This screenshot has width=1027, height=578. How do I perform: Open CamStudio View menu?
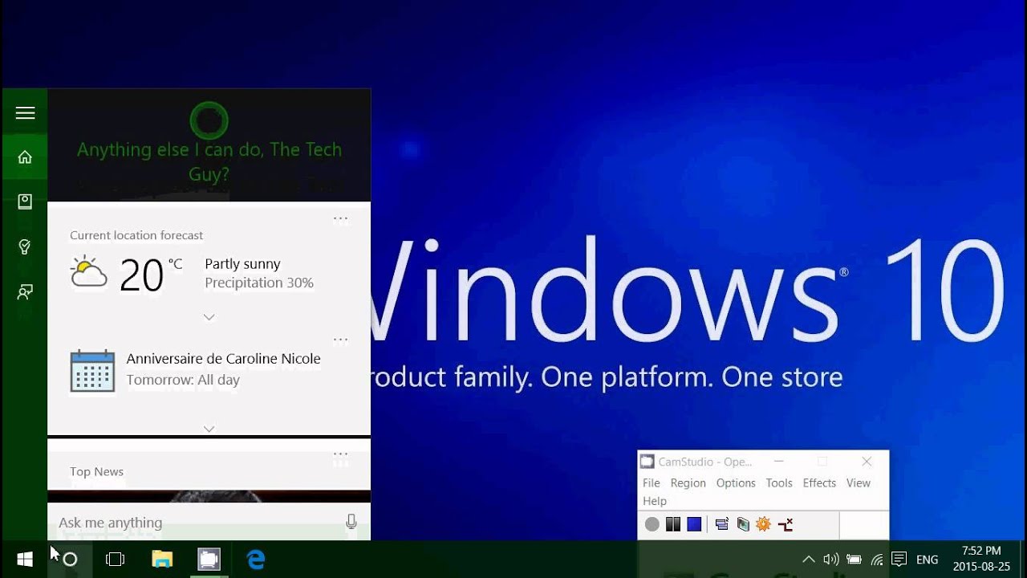[859, 482]
